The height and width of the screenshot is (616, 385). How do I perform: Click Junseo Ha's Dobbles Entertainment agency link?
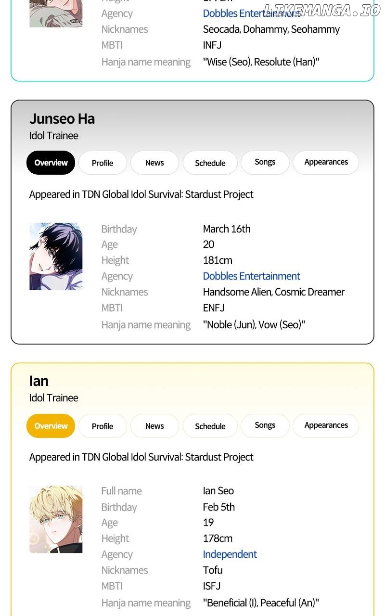(x=251, y=276)
